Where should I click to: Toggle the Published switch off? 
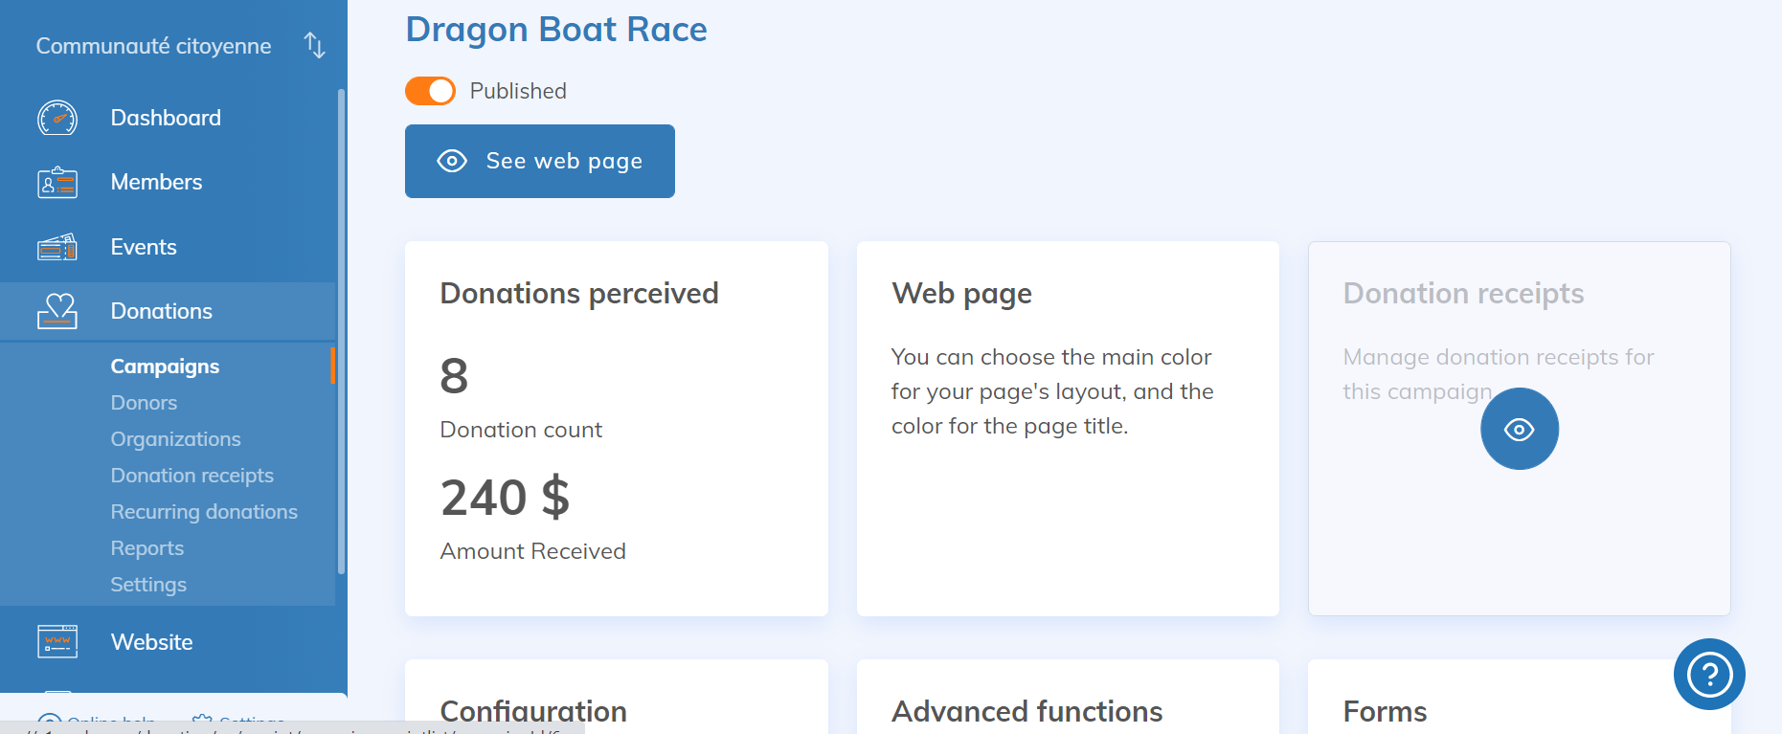pos(430,91)
